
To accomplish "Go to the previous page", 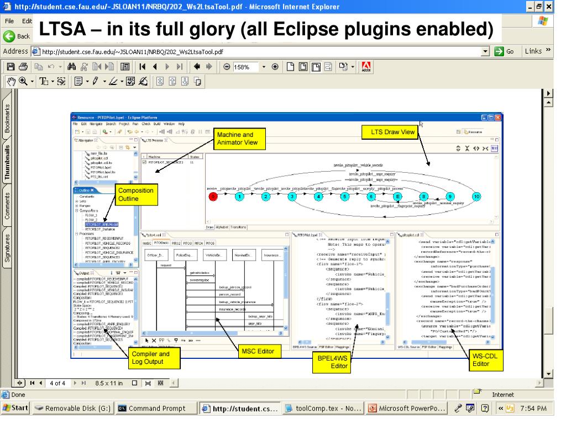I will pos(155,67).
